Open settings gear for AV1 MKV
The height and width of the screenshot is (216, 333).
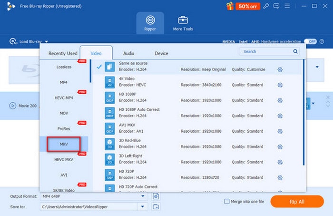click(x=280, y=131)
